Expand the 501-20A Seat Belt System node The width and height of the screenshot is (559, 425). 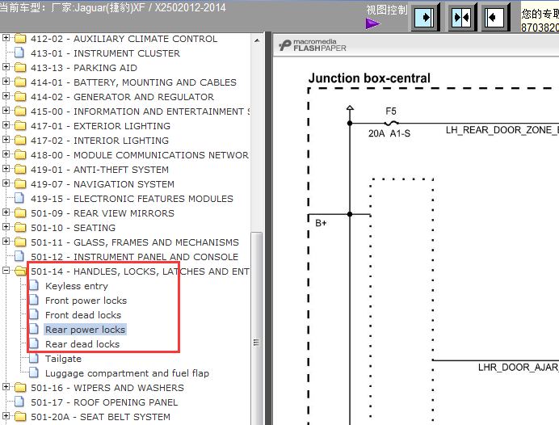coord(6,416)
